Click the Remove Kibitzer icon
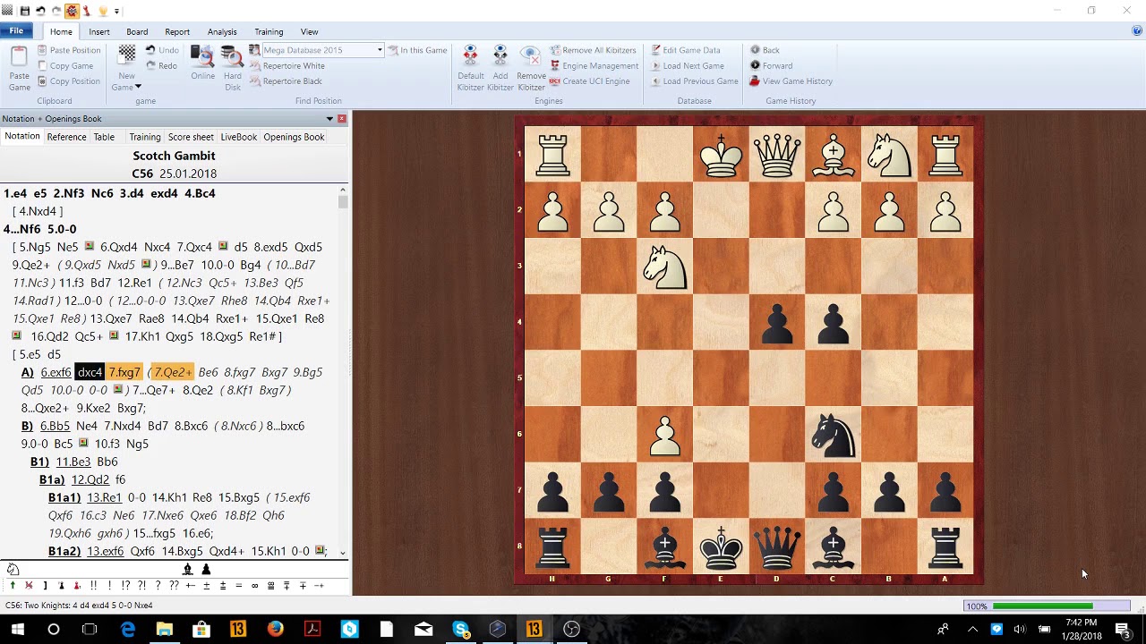 [x=531, y=56]
